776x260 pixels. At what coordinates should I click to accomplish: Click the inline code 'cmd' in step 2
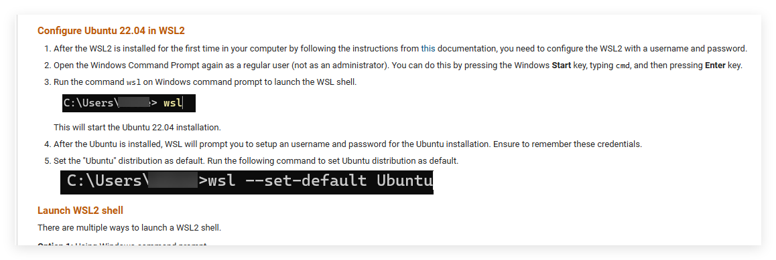[x=622, y=66]
